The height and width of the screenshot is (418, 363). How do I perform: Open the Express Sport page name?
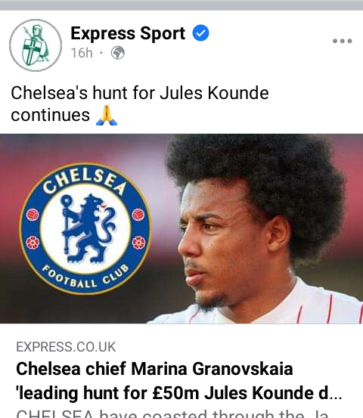[x=128, y=33]
